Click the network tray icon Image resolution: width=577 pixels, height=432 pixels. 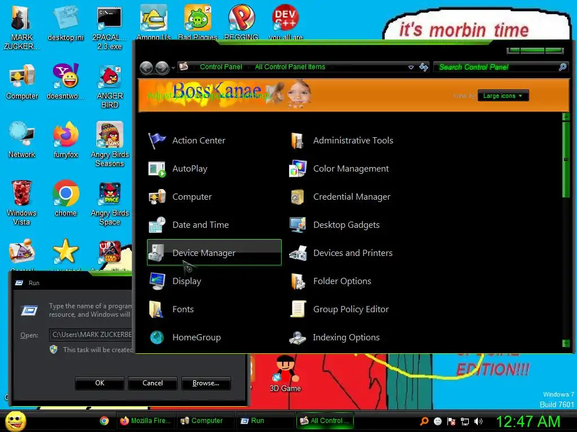click(465, 421)
